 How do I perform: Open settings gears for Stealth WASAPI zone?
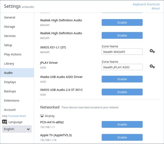pos(152,51)
